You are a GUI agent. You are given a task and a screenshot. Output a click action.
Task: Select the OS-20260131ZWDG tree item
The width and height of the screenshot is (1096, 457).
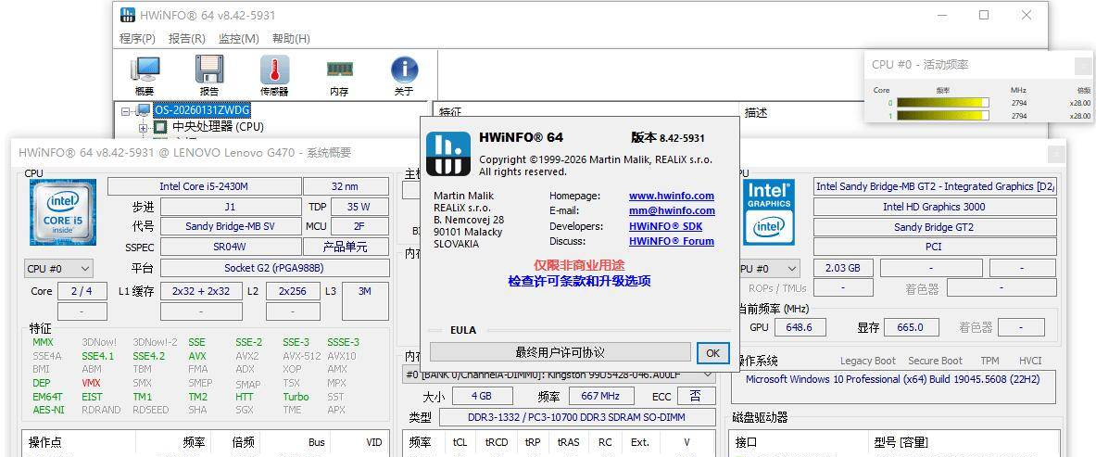point(202,110)
